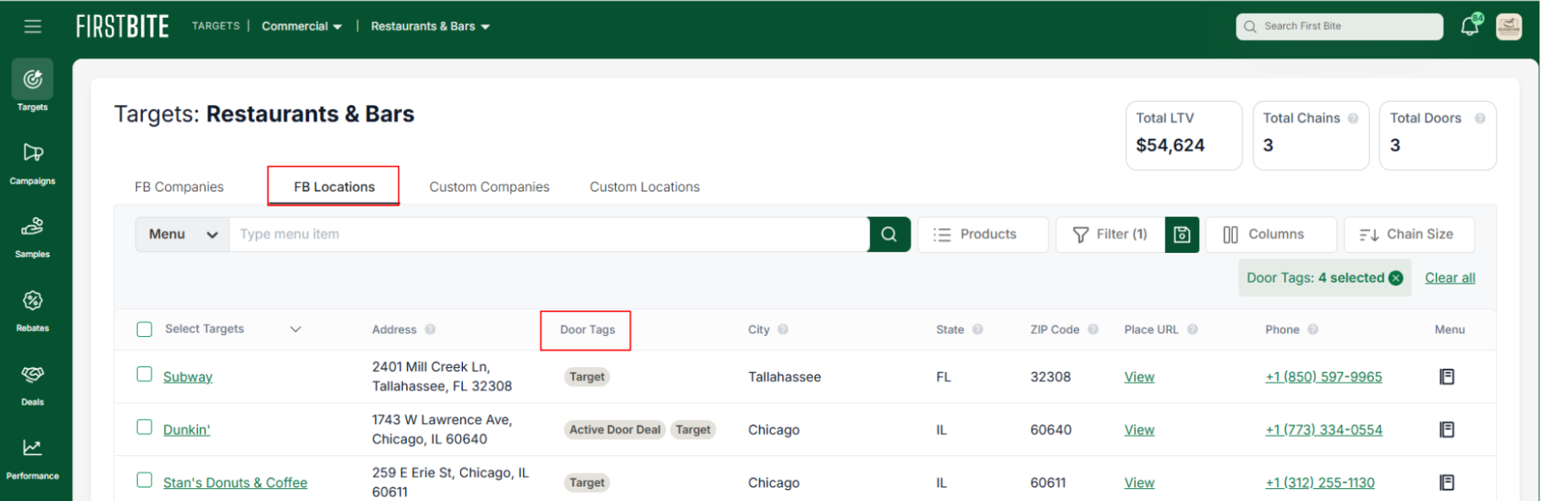
Task: Open Stan's Donuts & Coffee menu icon
Action: [x=1447, y=482]
